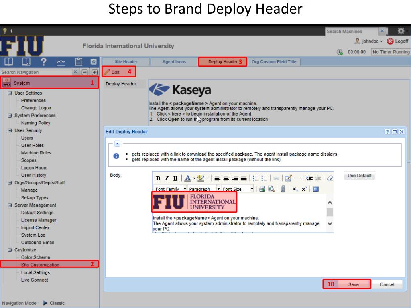This screenshot has width=411, height=308.
Task: Click the Search Machines field
Action: click(x=352, y=31)
